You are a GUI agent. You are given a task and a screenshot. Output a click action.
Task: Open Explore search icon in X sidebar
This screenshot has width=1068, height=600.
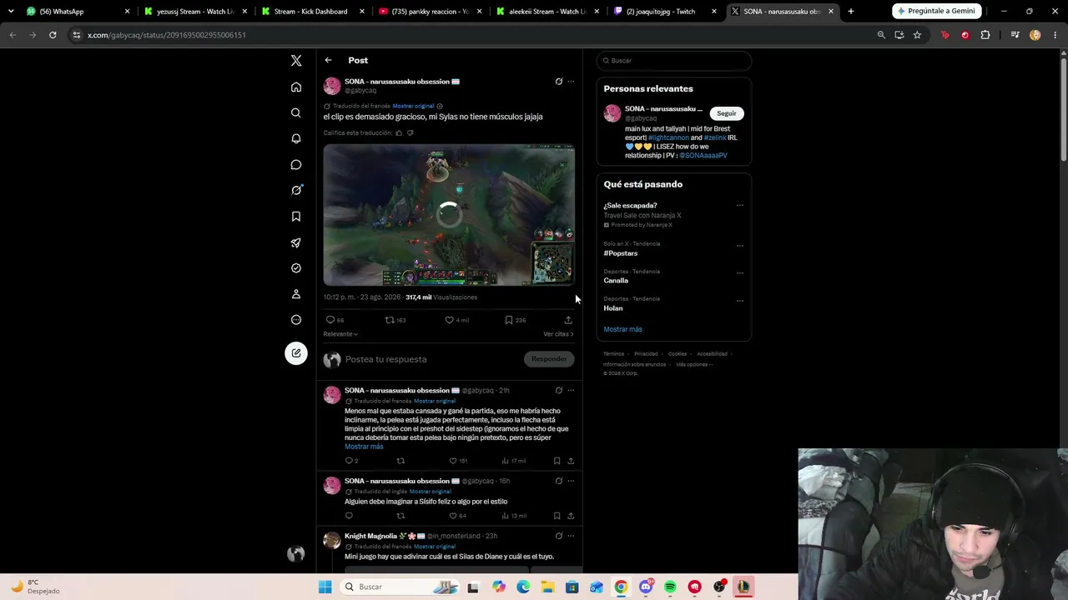(x=296, y=112)
